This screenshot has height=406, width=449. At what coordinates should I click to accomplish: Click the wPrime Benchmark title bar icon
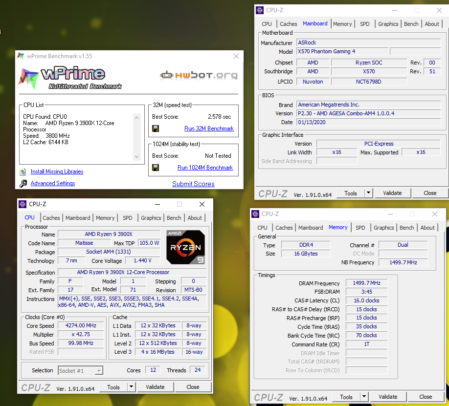(21, 56)
